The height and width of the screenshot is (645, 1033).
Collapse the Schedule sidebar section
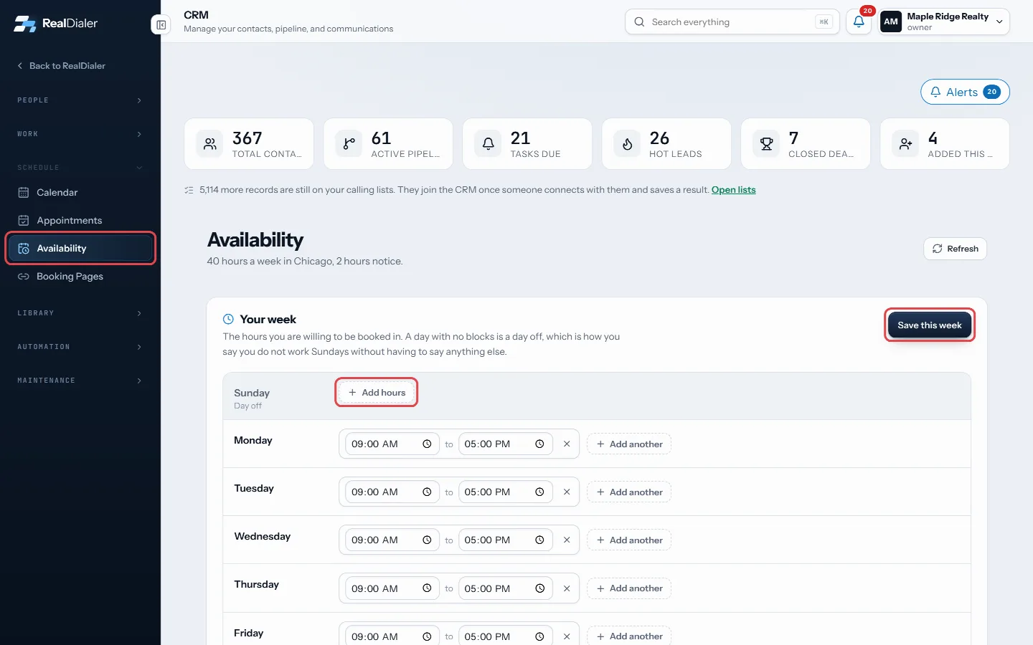80,168
